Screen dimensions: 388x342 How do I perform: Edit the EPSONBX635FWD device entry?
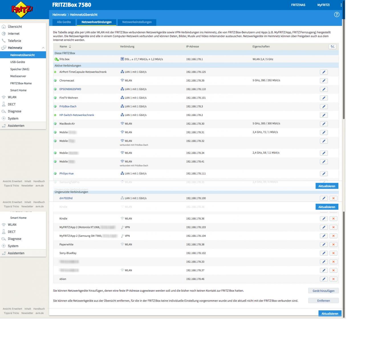pyautogui.click(x=324, y=89)
